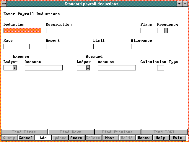
Task: Select the Rate field
Action: pos(17,46)
